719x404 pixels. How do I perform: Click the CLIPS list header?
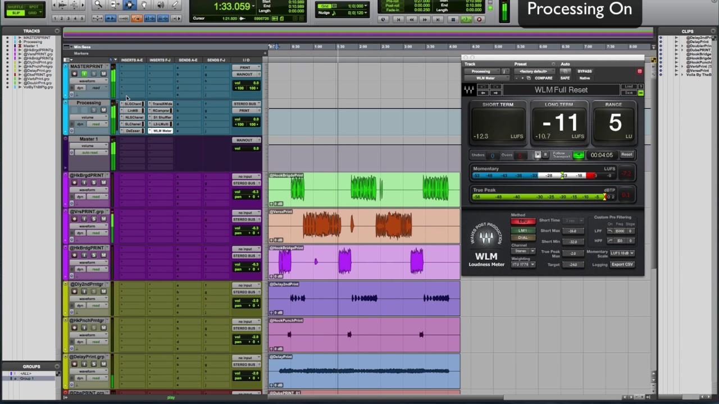tap(688, 31)
